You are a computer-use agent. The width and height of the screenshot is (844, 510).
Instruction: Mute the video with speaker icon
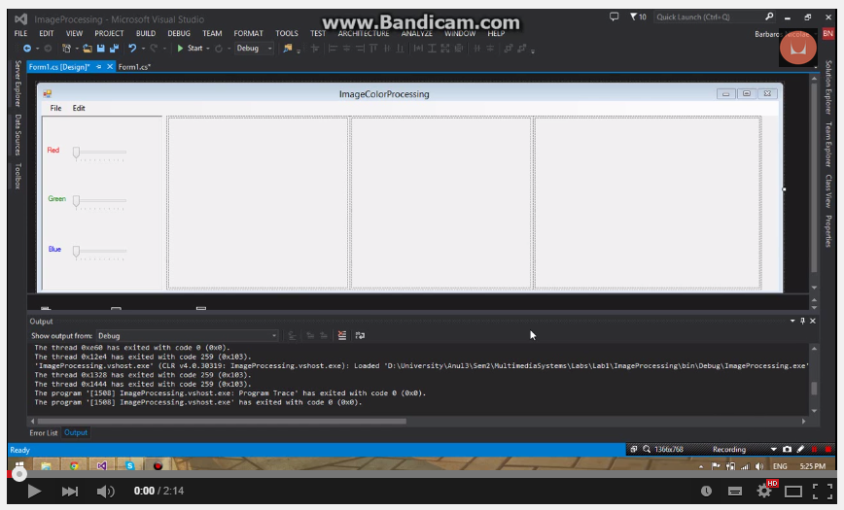pyautogui.click(x=105, y=491)
